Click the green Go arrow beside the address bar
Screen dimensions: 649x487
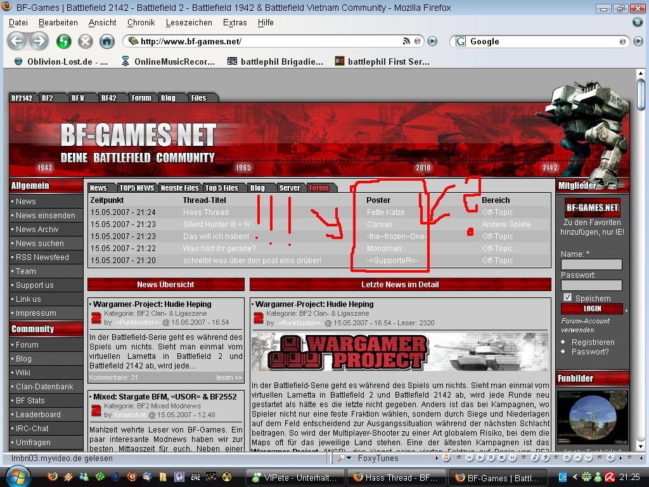click(432, 41)
